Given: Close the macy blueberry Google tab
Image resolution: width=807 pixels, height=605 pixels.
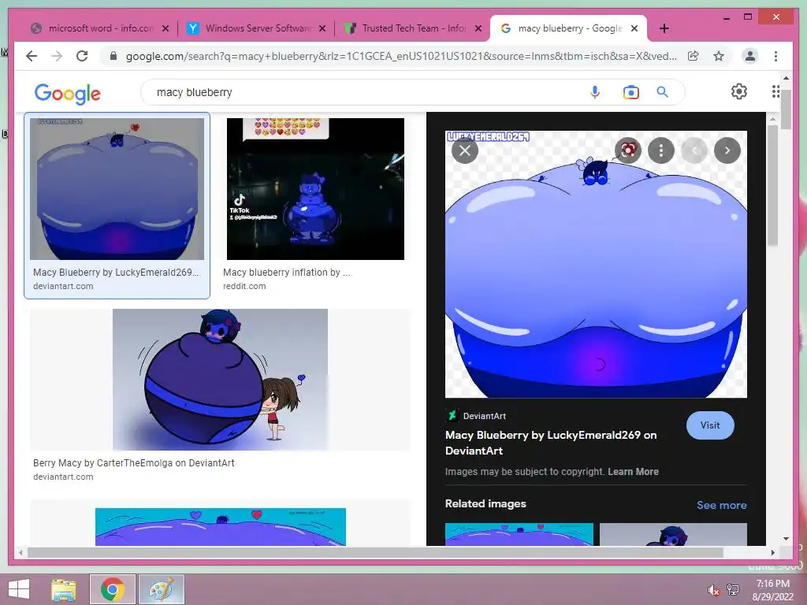Looking at the screenshot, I should tap(634, 29).
